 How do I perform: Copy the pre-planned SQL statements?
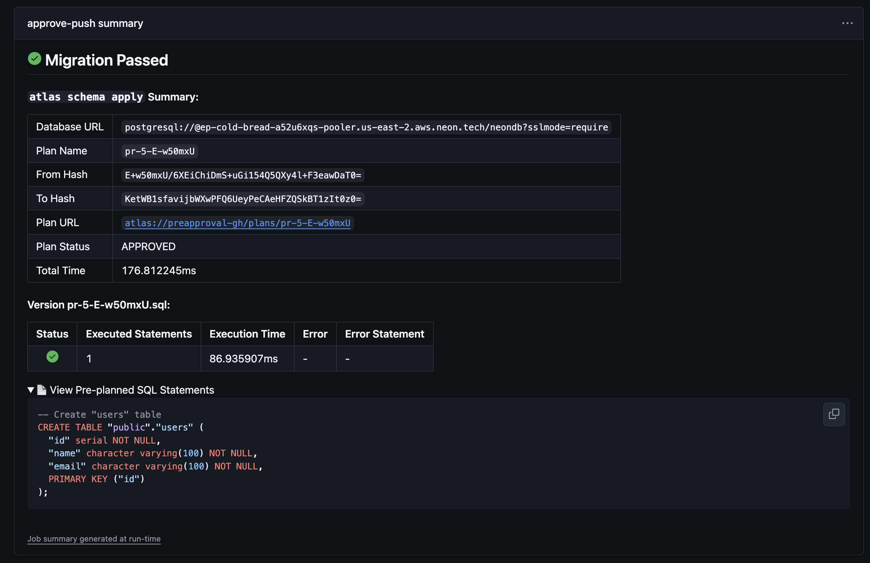pos(834,414)
